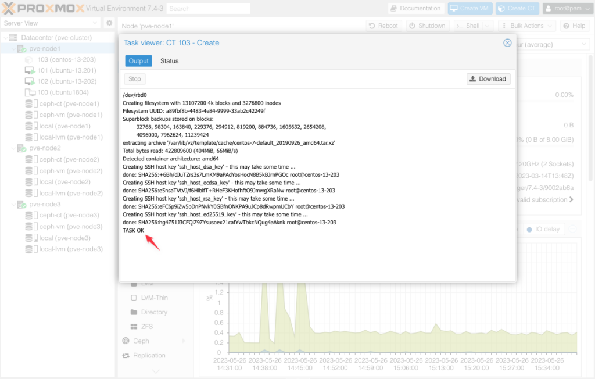Select VM 102 (ubuntu-13-202) icon
Screen dimensions: 595x379
[x=30, y=81]
